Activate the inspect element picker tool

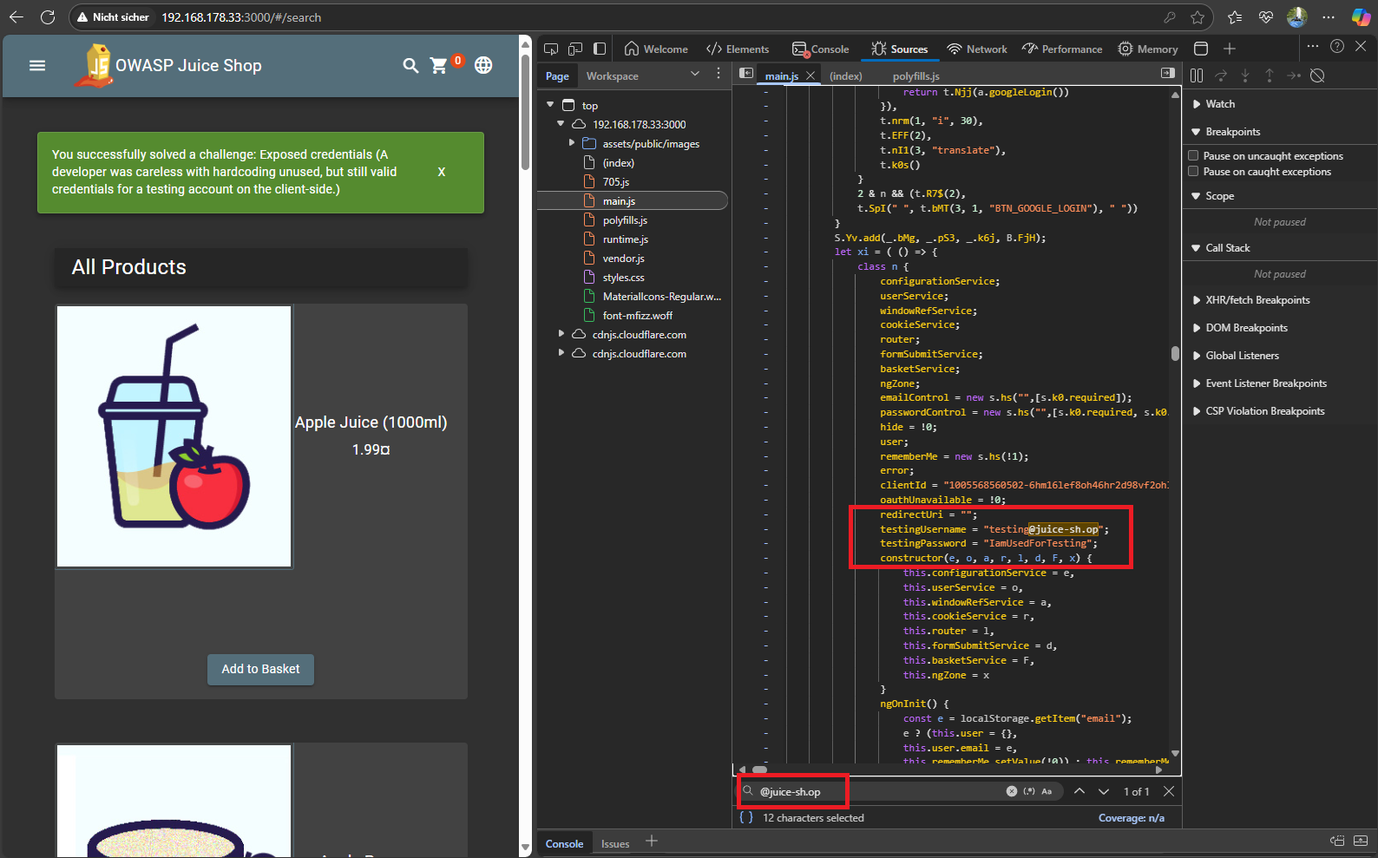pyautogui.click(x=551, y=49)
